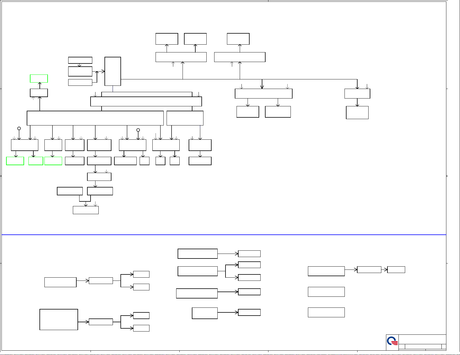This screenshot has width=460, height=355.
Task: Select the large square block in lower diagram
Action: (59, 319)
